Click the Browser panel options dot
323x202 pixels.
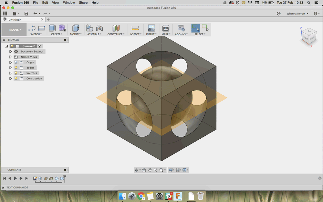click(65, 40)
